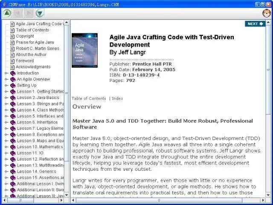The image size is (273, 205).
Task: Select Lesson 12. Reflection tree entry
Action: (x=41, y=159)
